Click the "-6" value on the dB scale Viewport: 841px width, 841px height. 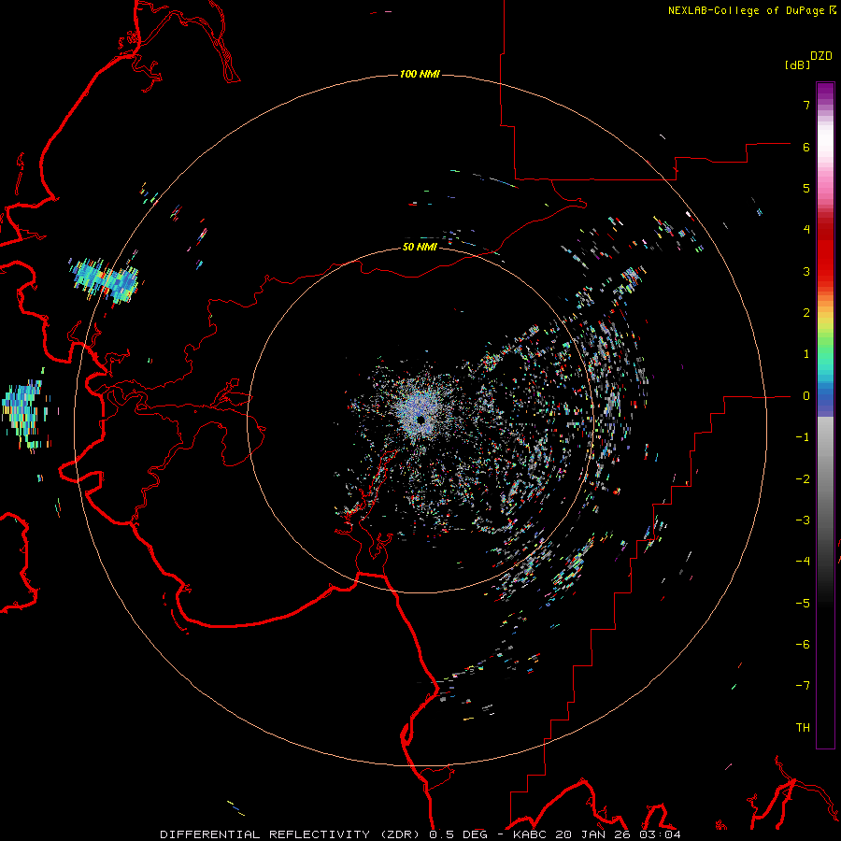click(x=803, y=645)
